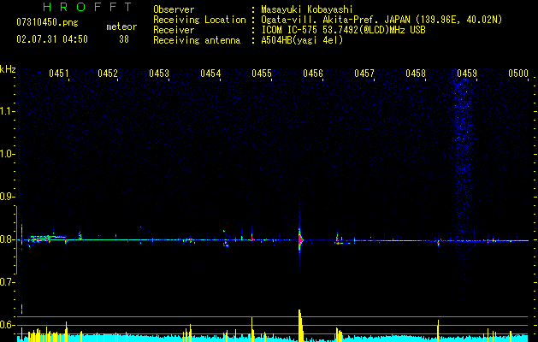This screenshot has width=538, height=342.
Task: Select the file name 07310450.png
Action: 47,23
